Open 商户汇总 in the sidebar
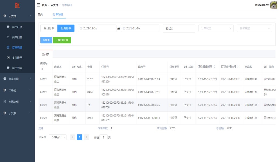The width and height of the screenshot is (279, 162). 17,27
